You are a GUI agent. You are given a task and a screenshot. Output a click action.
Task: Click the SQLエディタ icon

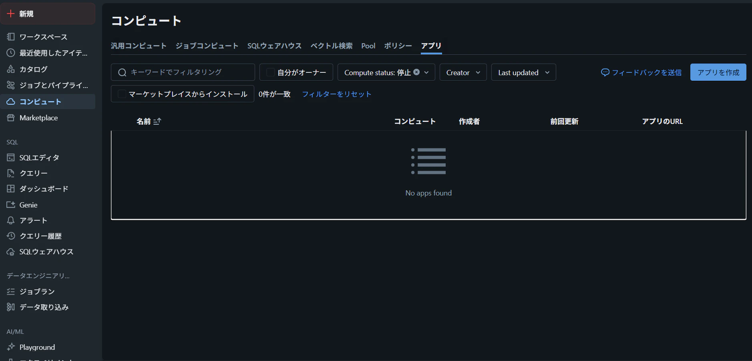pyautogui.click(x=11, y=158)
